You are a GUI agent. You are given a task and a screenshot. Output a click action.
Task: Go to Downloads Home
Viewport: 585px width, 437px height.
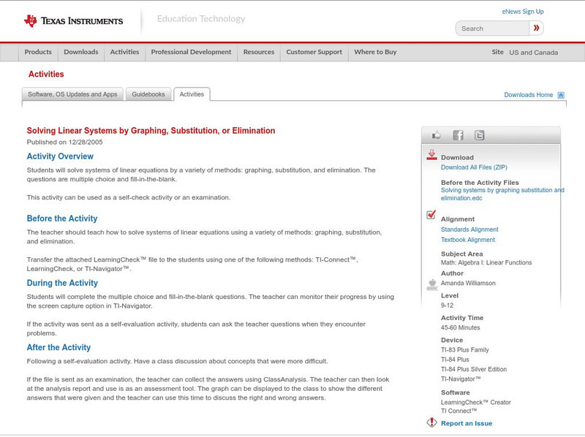528,95
